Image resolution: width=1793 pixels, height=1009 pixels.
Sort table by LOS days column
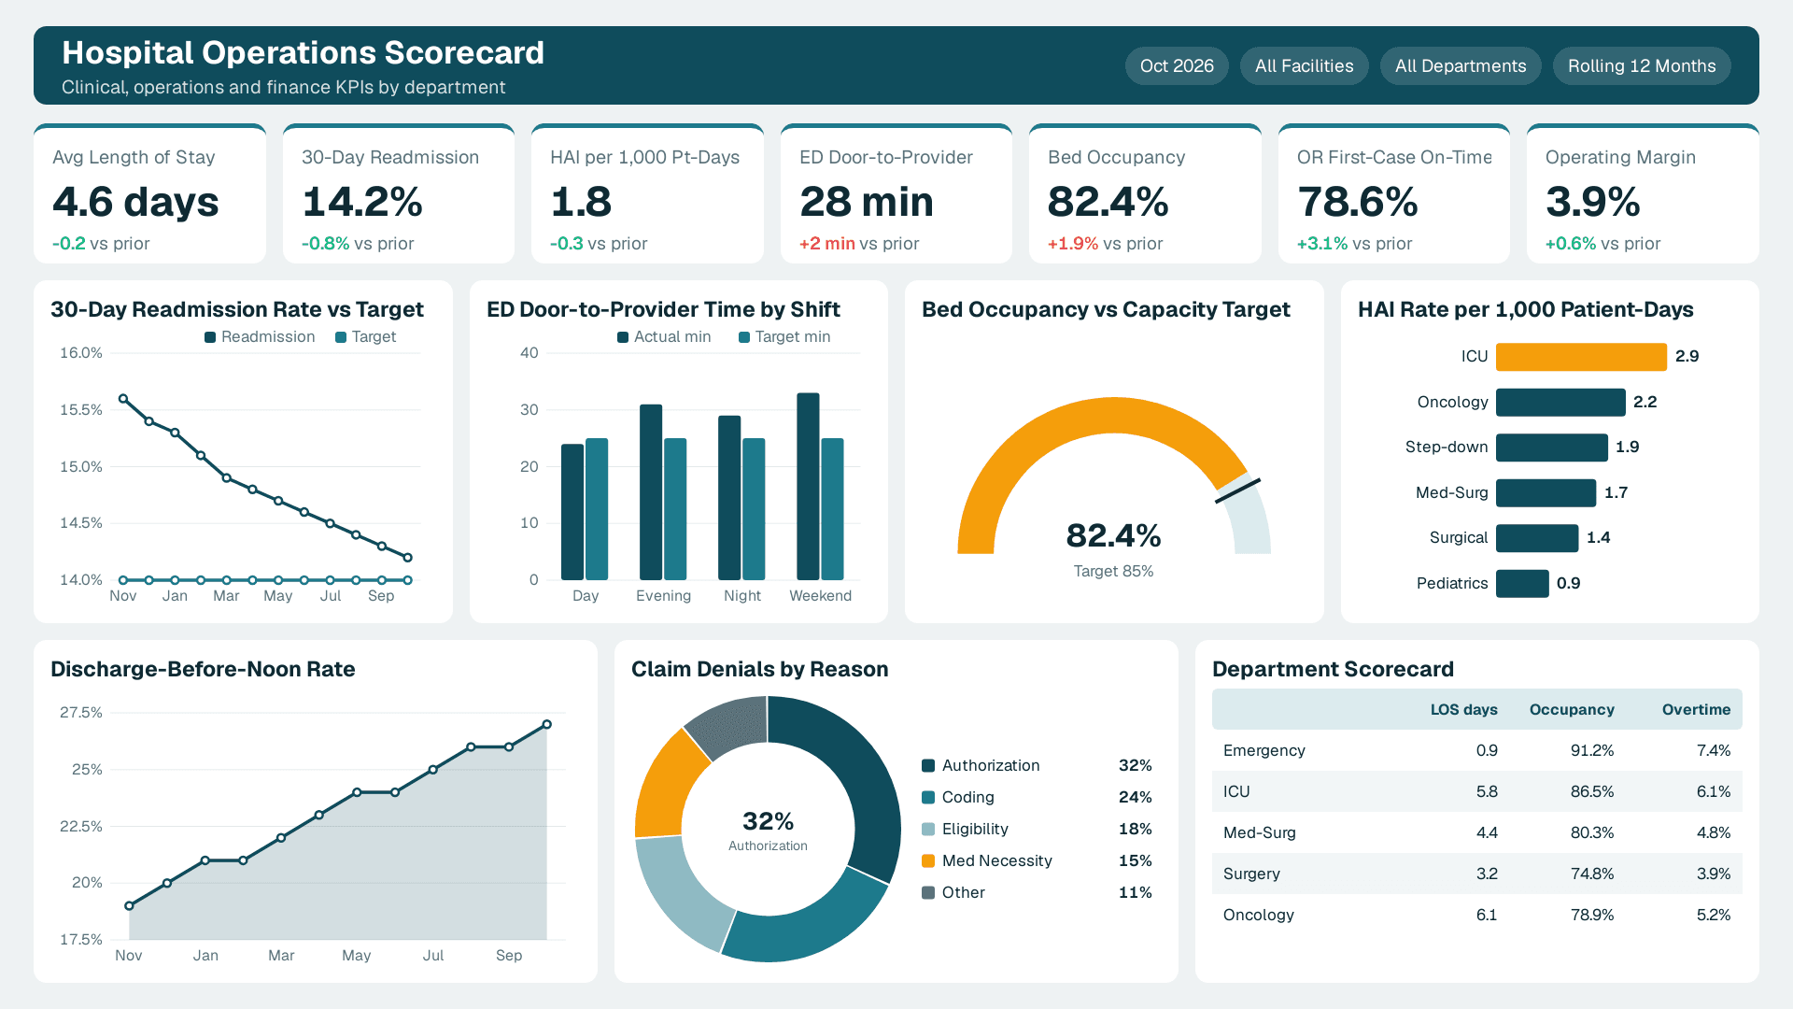[1463, 710]
